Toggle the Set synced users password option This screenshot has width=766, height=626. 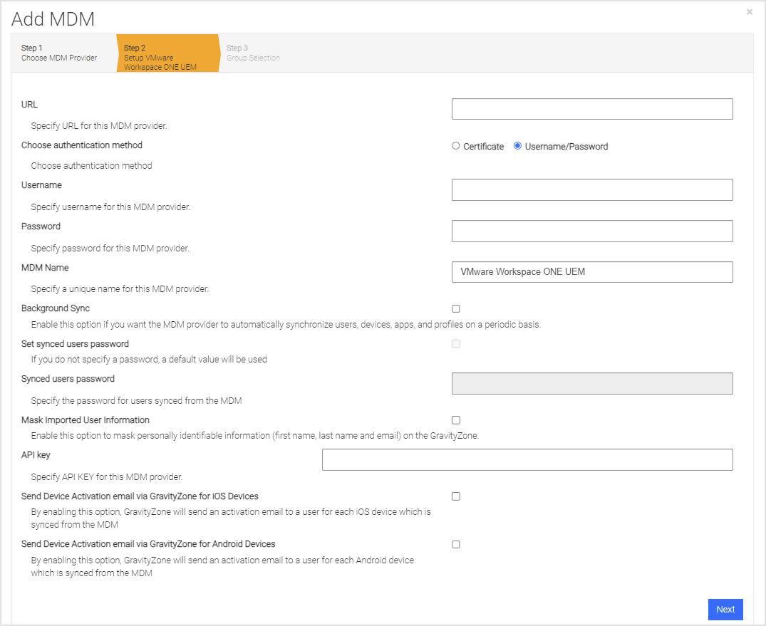455,344
